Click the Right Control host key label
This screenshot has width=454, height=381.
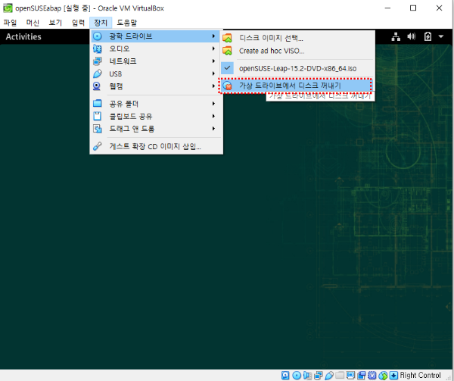(x=421, y=376)
